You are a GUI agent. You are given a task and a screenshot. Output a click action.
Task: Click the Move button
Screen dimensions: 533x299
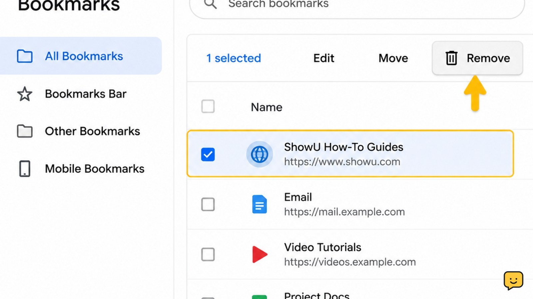[393, 58]
